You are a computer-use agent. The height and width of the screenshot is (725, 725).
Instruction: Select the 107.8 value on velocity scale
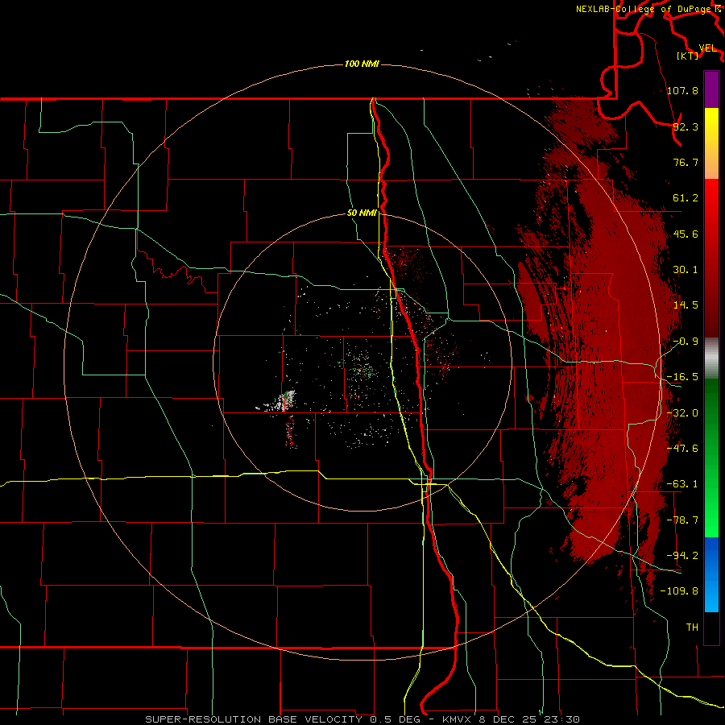(x=682, y=90)
